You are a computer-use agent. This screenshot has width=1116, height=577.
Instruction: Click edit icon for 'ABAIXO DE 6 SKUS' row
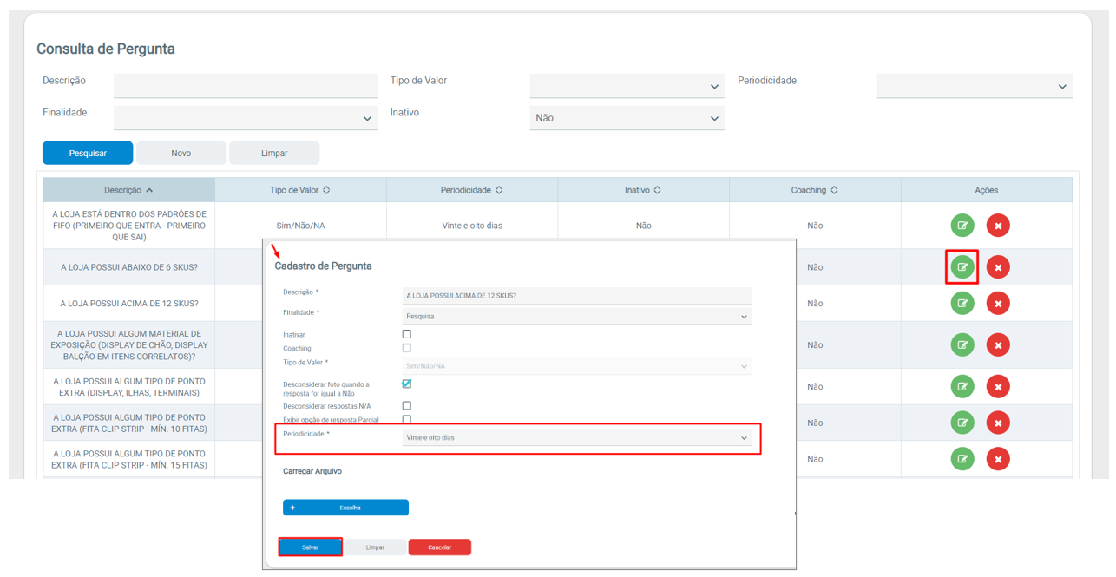pyautogui.click(x=962, y=267)
